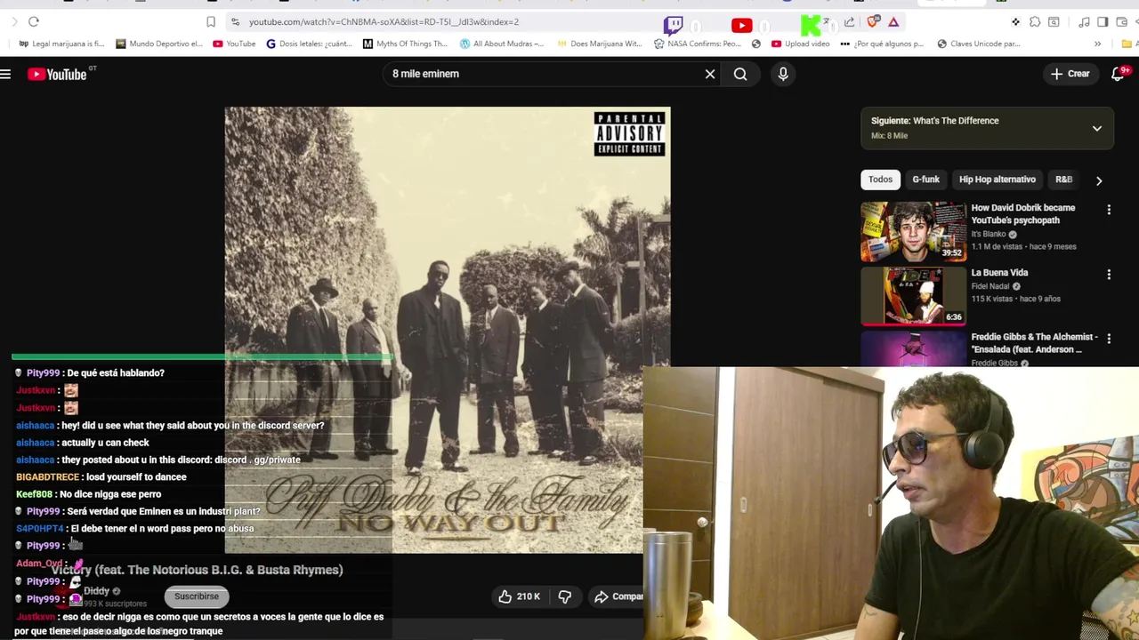Click the chat username 'S4P0HPT4'
Screen dimensions: 1139x640
(39, 529)
